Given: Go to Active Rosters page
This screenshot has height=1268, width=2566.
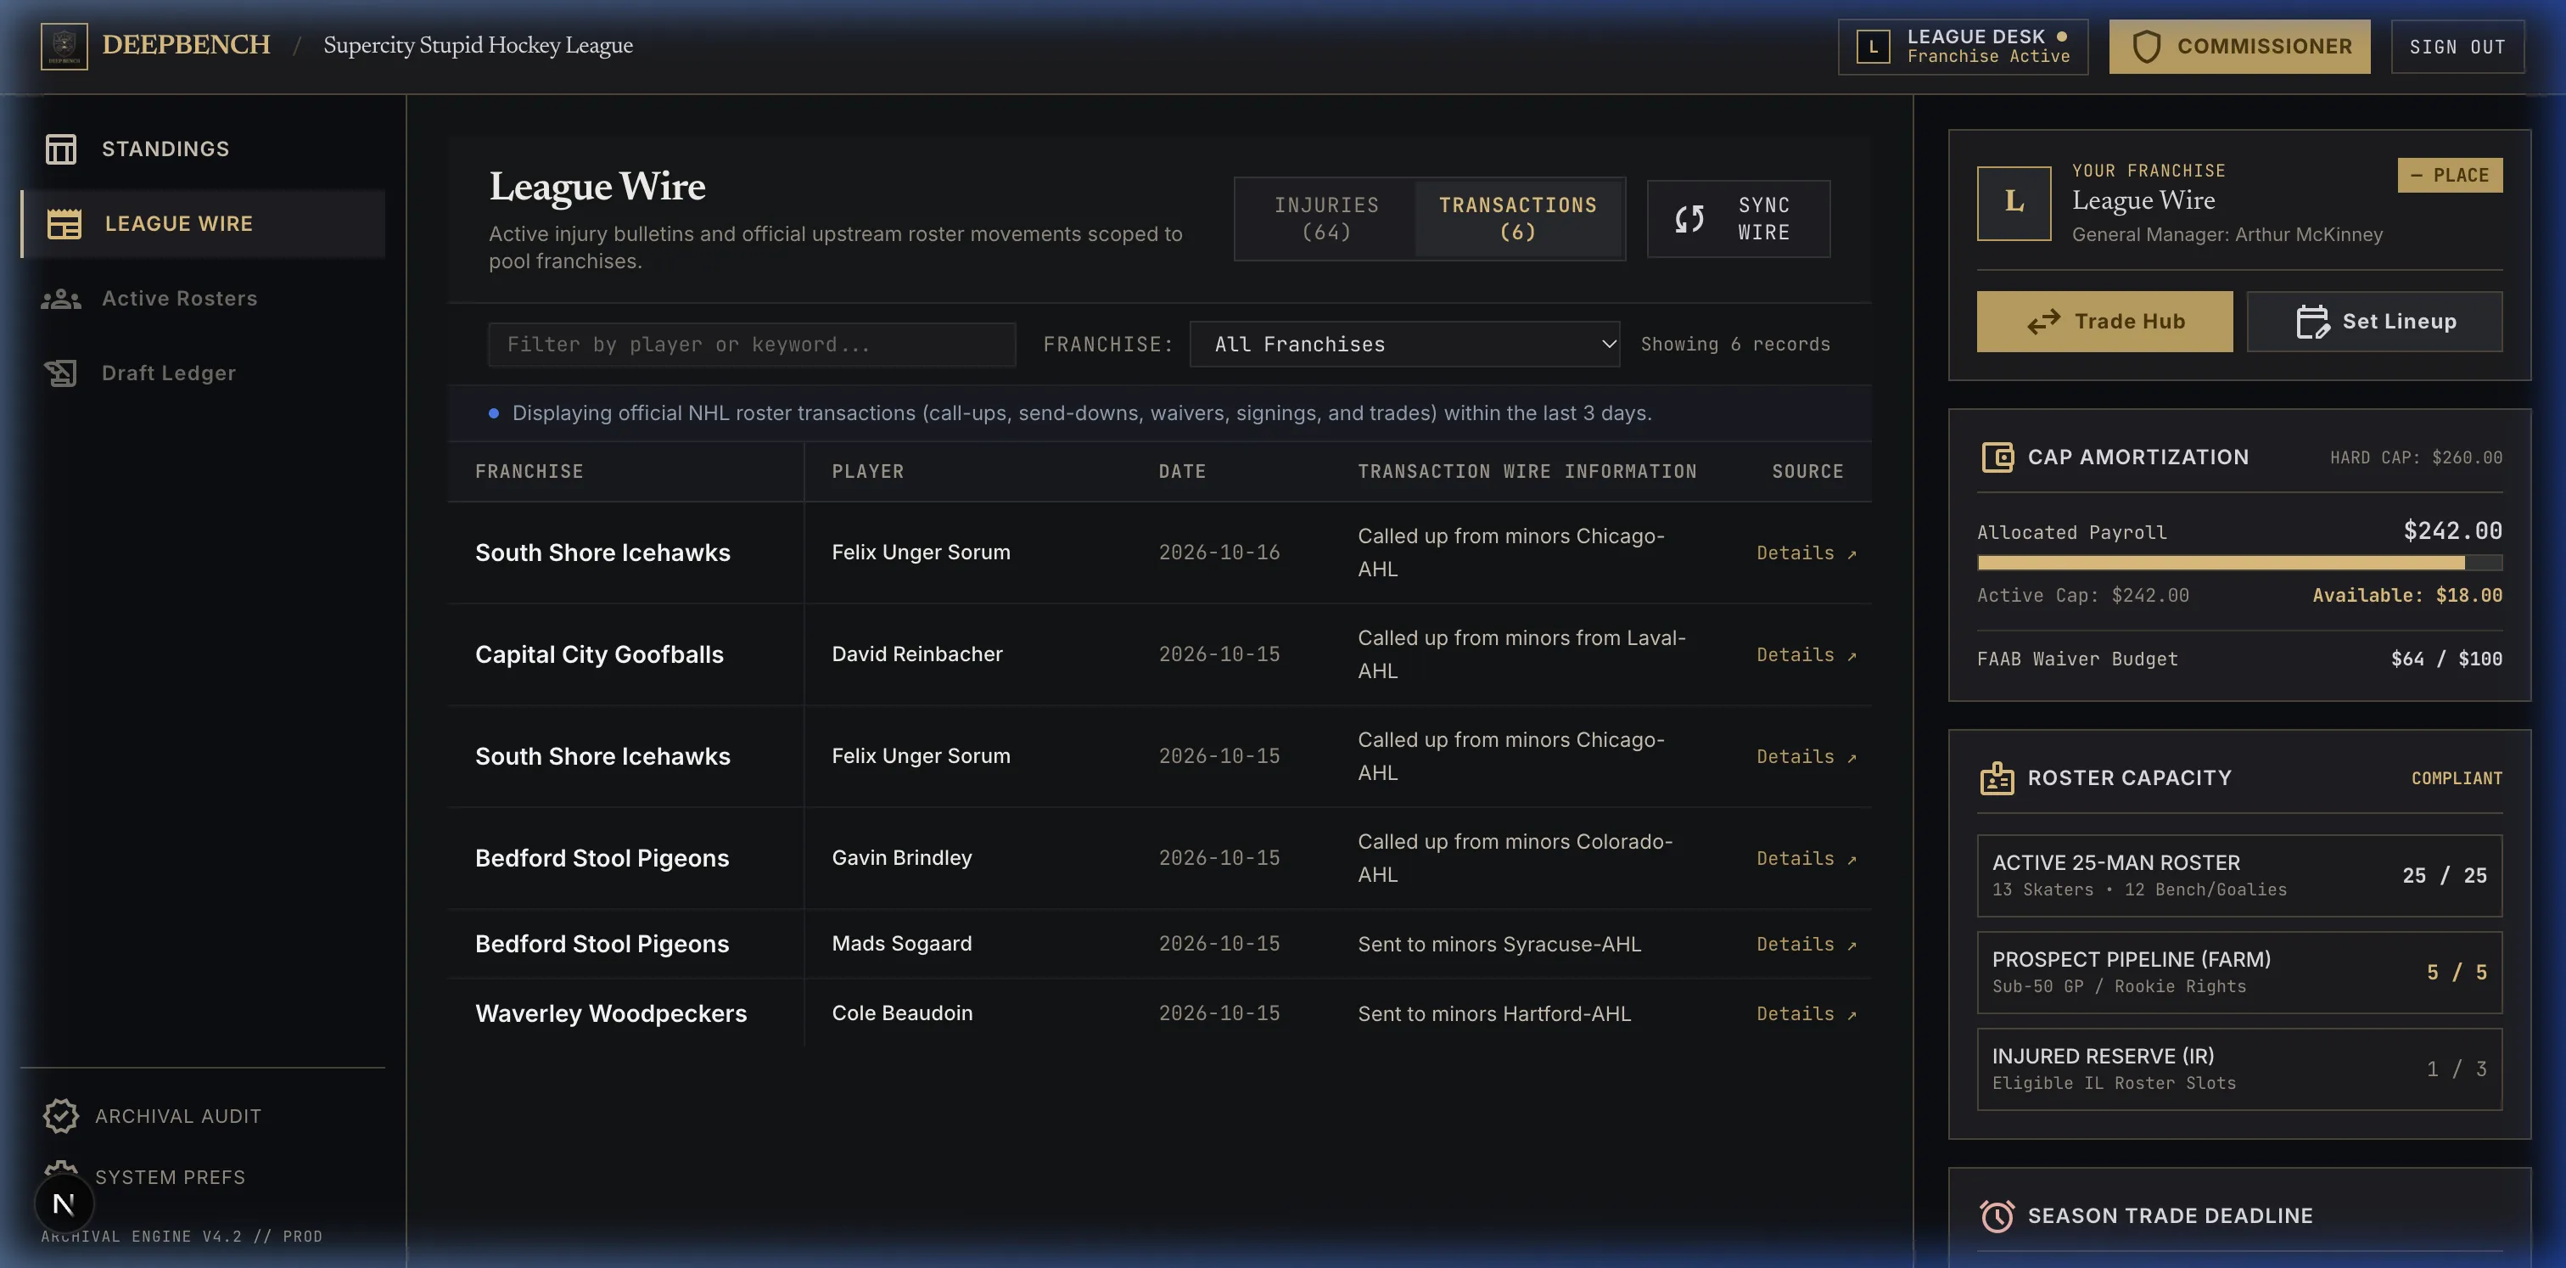Looking at the screenshot, I should tap(202, 298).
